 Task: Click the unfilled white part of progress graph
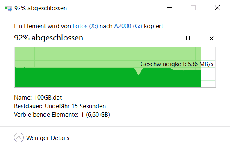point(208,67)
